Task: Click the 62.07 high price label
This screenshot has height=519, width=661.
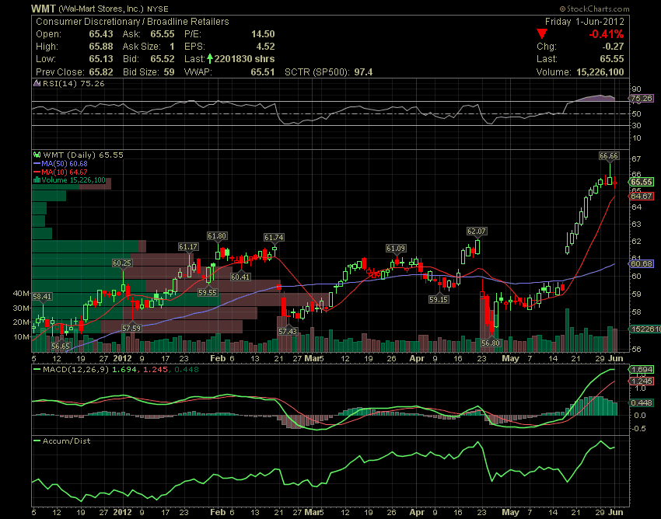Action: click(x=477, y=231)
